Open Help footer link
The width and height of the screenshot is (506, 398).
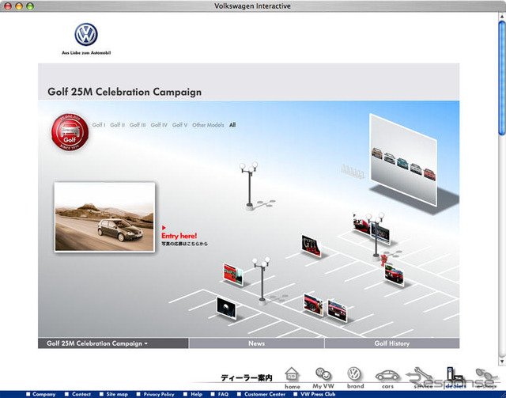point(193,394)
